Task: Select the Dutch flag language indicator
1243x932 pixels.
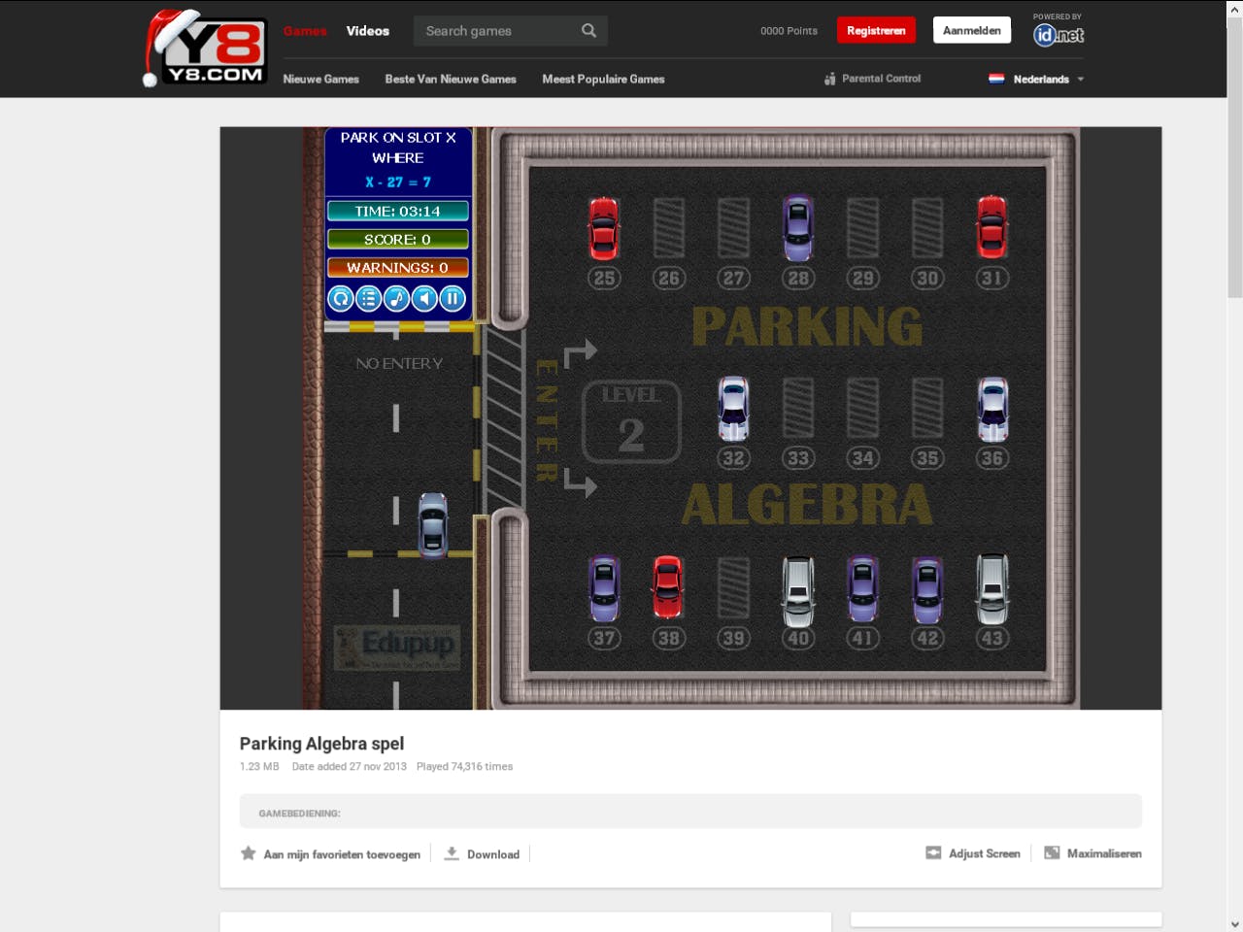Action: pyautogui.click(x=996, y=79)
